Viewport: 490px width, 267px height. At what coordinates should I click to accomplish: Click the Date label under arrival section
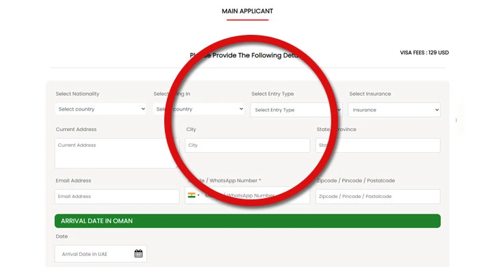coord(62,236)
